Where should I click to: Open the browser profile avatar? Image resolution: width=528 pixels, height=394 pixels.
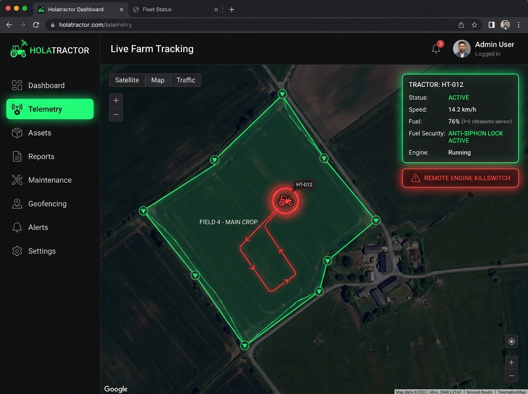point(505,25)
